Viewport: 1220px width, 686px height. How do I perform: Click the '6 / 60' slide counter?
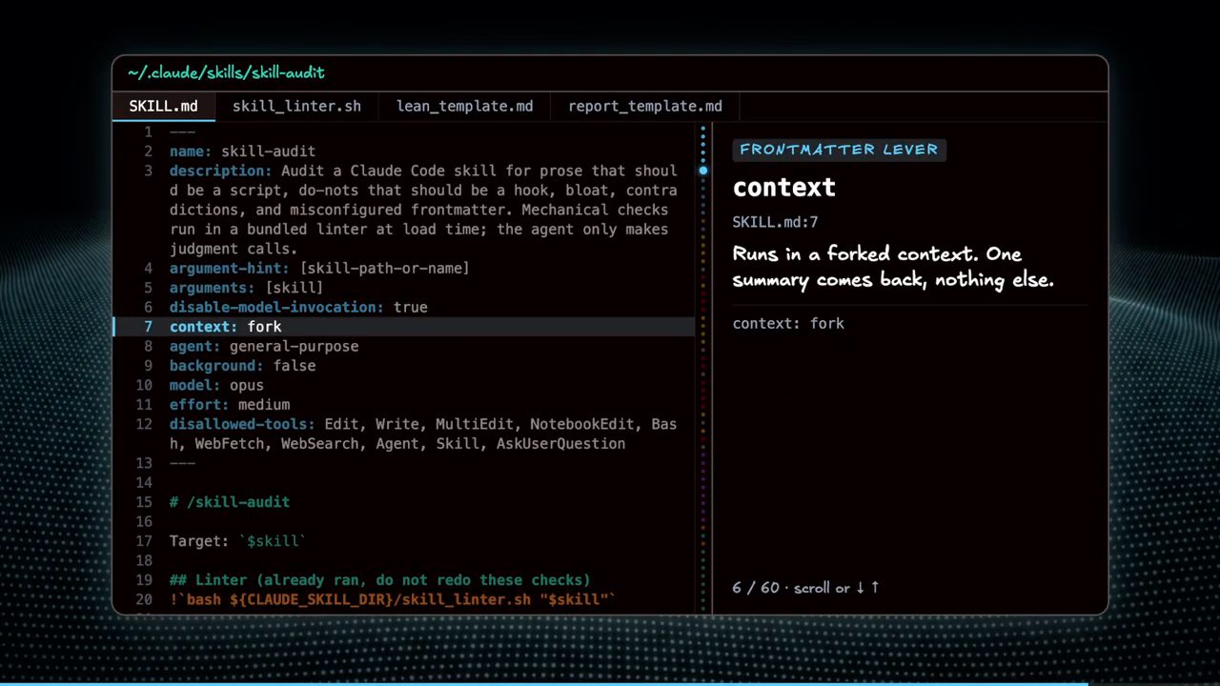756,588
